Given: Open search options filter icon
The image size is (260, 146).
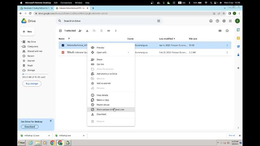Looking at the screenshot, I should (159, 21).
